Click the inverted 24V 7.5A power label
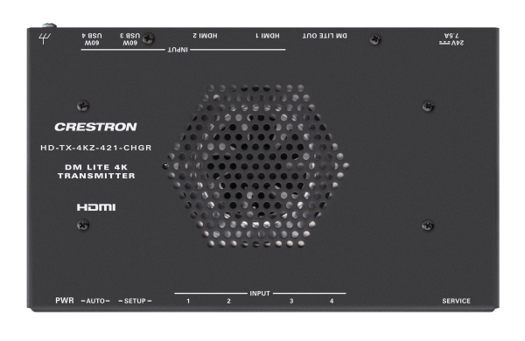Image resolution: width=525 pixels, height=341 pixels. 451,39
